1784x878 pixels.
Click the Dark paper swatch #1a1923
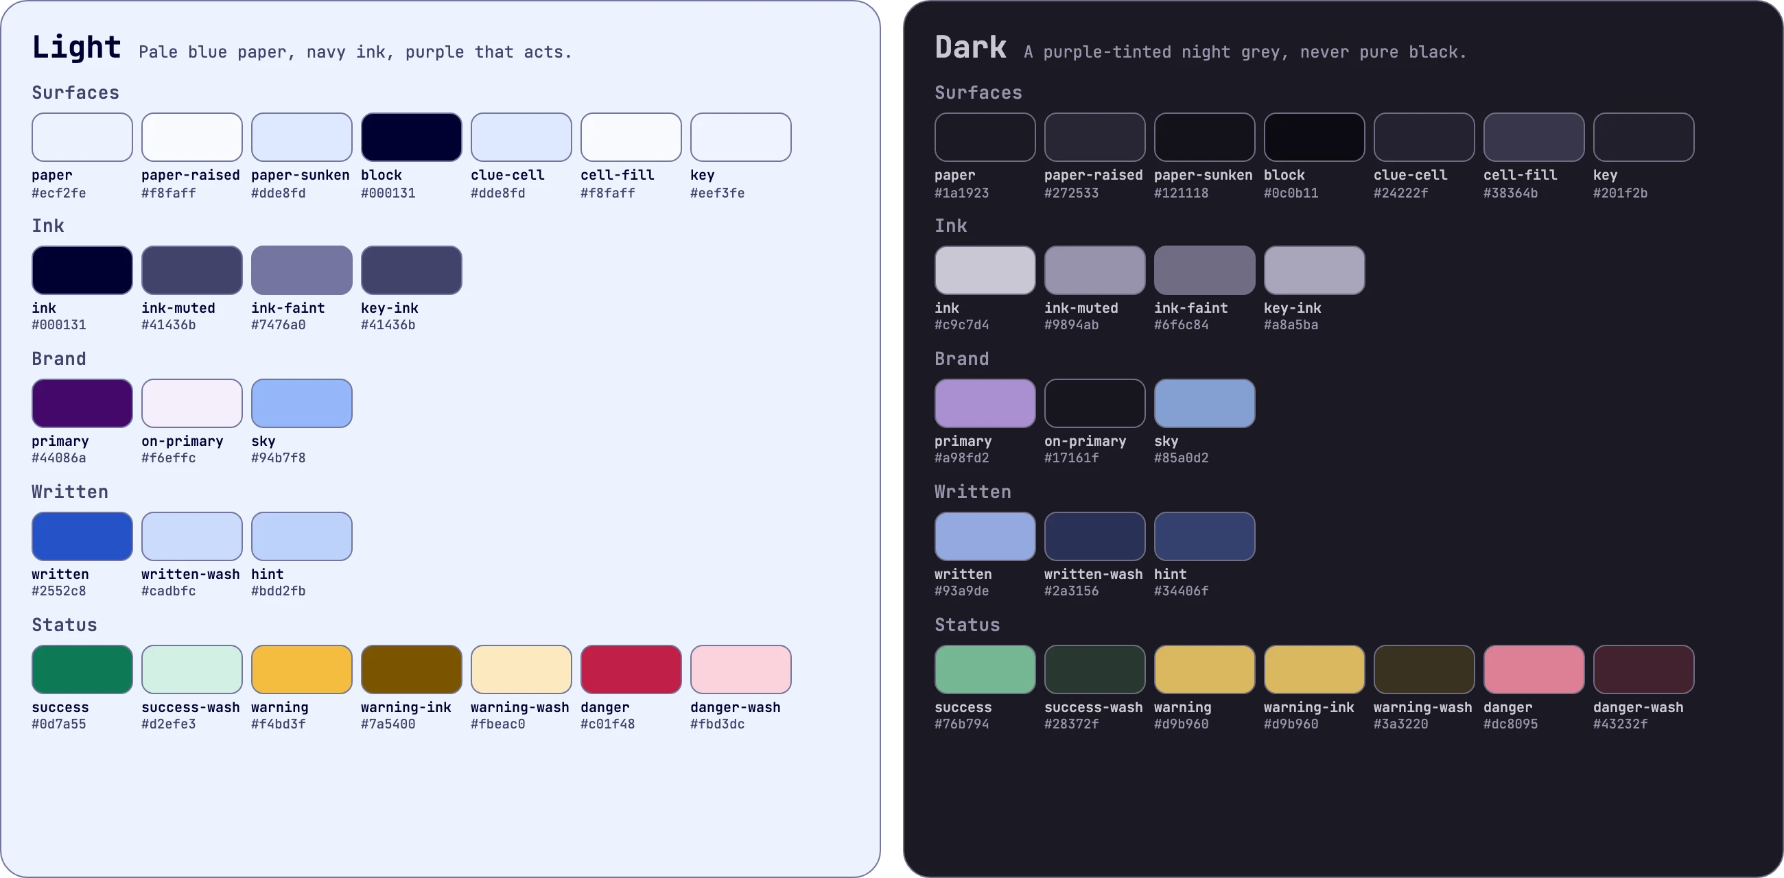point(985,137)
